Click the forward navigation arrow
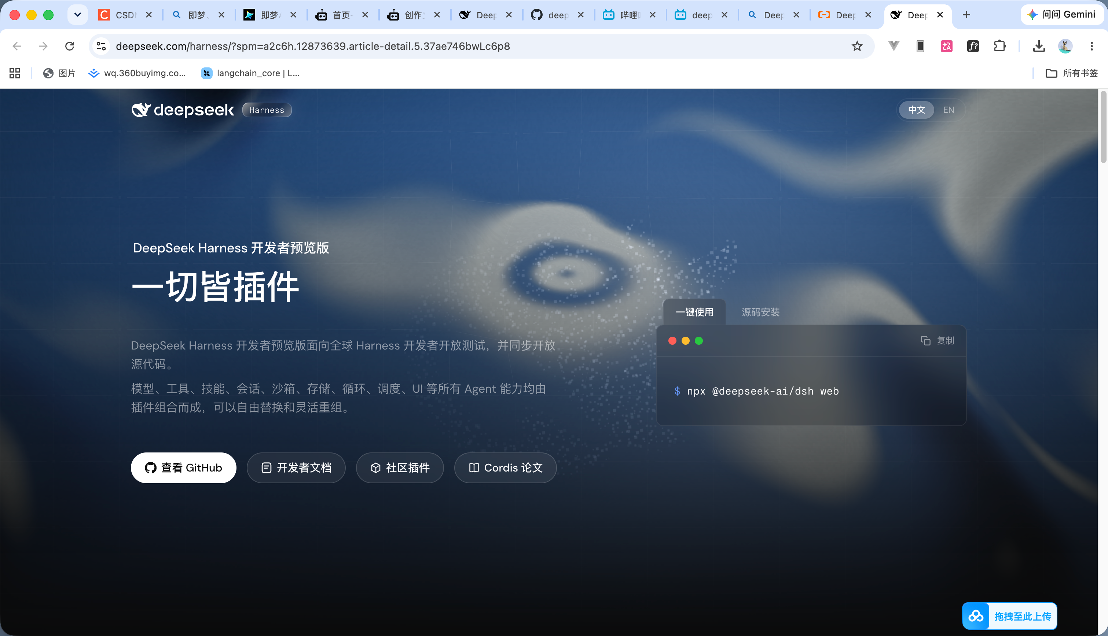The width and height of the screenshot is (1108, 636). tap(43, 46)
